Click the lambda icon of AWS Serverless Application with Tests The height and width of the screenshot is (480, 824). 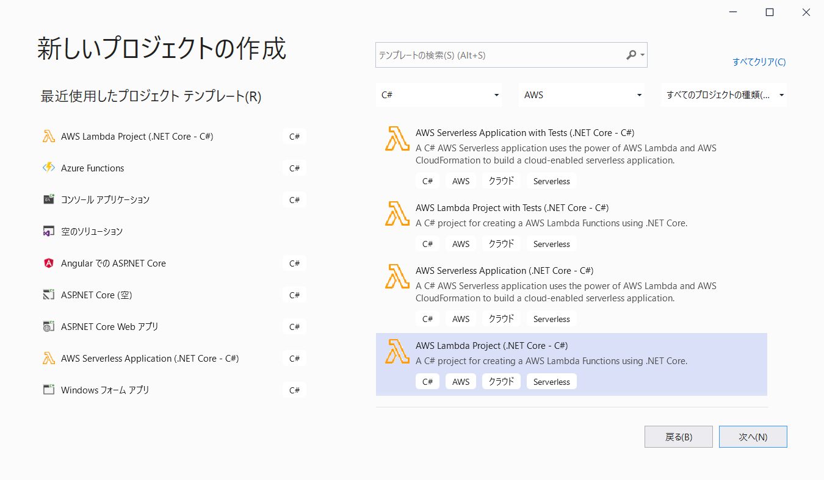(x=397, y=138)
